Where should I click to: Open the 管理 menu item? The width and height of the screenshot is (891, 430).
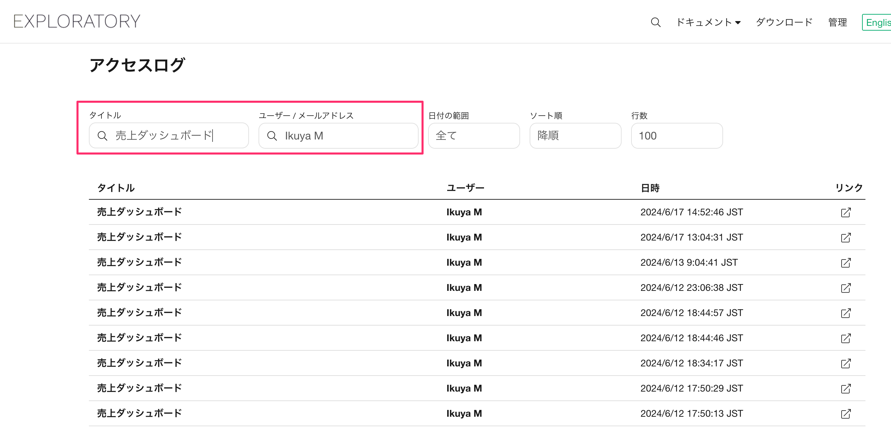tap(838, 22)
